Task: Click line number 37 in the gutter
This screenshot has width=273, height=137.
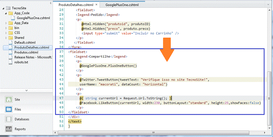Action: [x=61, y=52]
